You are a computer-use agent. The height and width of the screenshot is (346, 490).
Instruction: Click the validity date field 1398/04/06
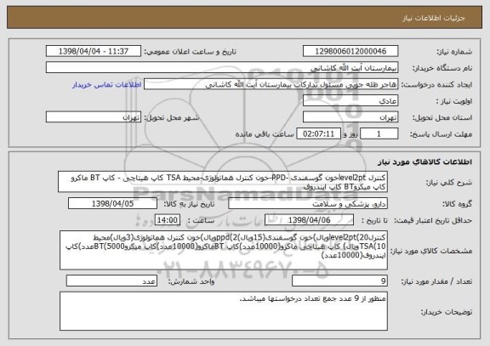coord(309,220)
